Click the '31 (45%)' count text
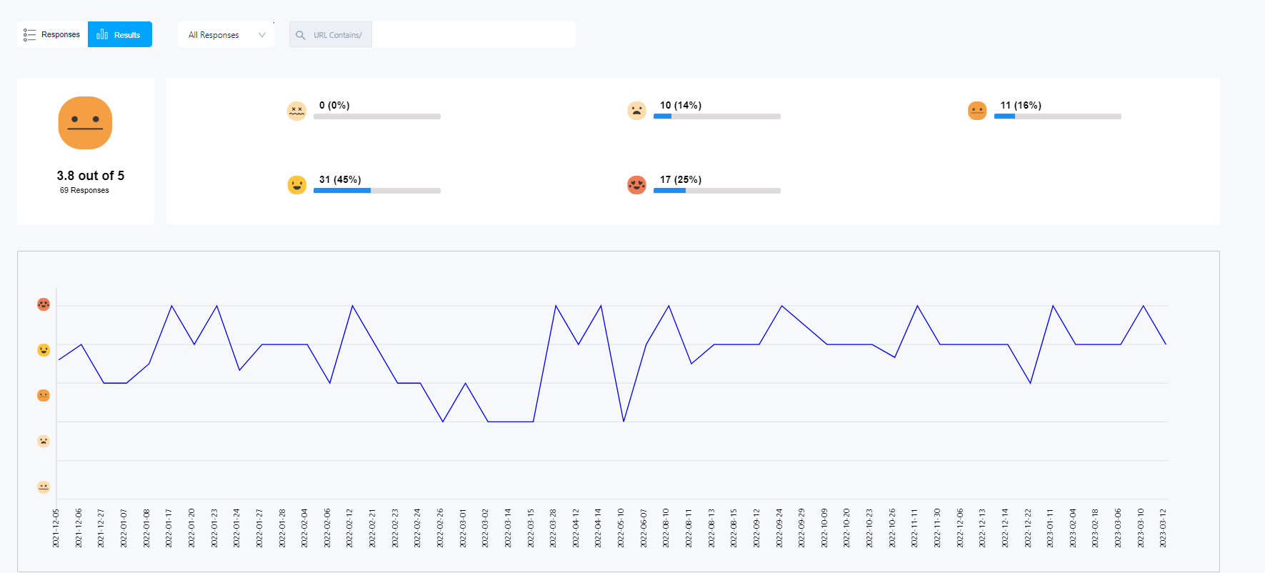This screenshot has height=573, width=1265. (x=340, y=179)
